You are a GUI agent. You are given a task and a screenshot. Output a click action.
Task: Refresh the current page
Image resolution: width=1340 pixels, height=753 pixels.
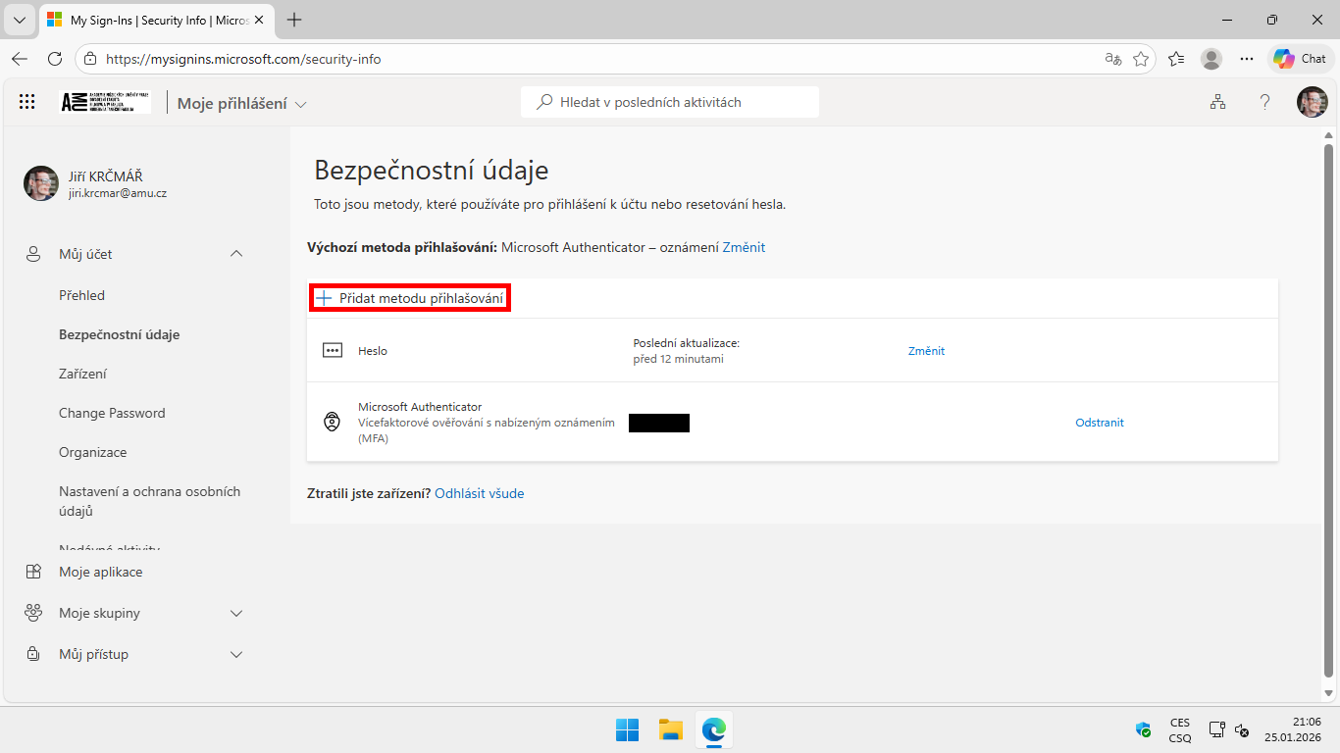click(x=55, y=58)
